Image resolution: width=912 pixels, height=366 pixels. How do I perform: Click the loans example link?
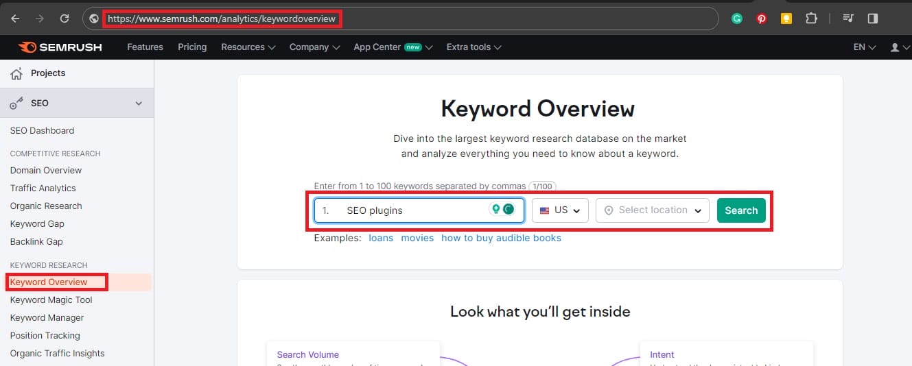(x=381, y=238)
